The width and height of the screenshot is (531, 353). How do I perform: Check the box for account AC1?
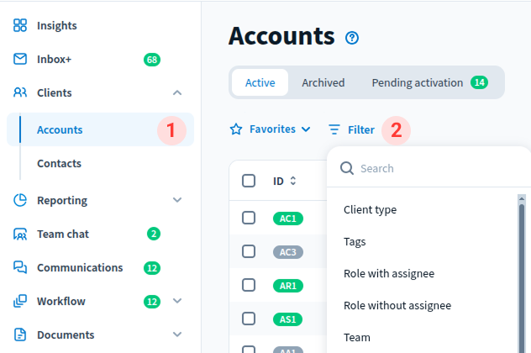pyautogui.click(x=249, y=218)
